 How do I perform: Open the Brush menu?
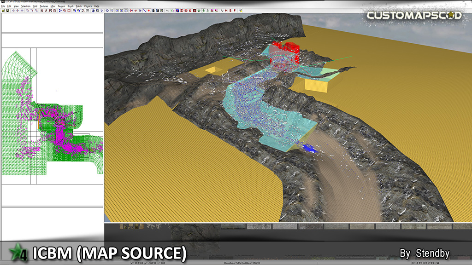tap(71, 6)
